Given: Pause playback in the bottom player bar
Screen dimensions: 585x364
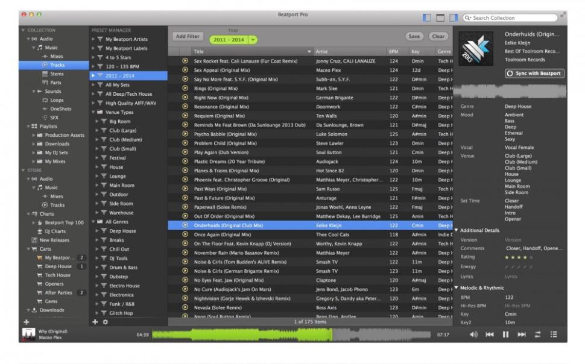Looking at the screenshot, I should (x=505, y=334).
